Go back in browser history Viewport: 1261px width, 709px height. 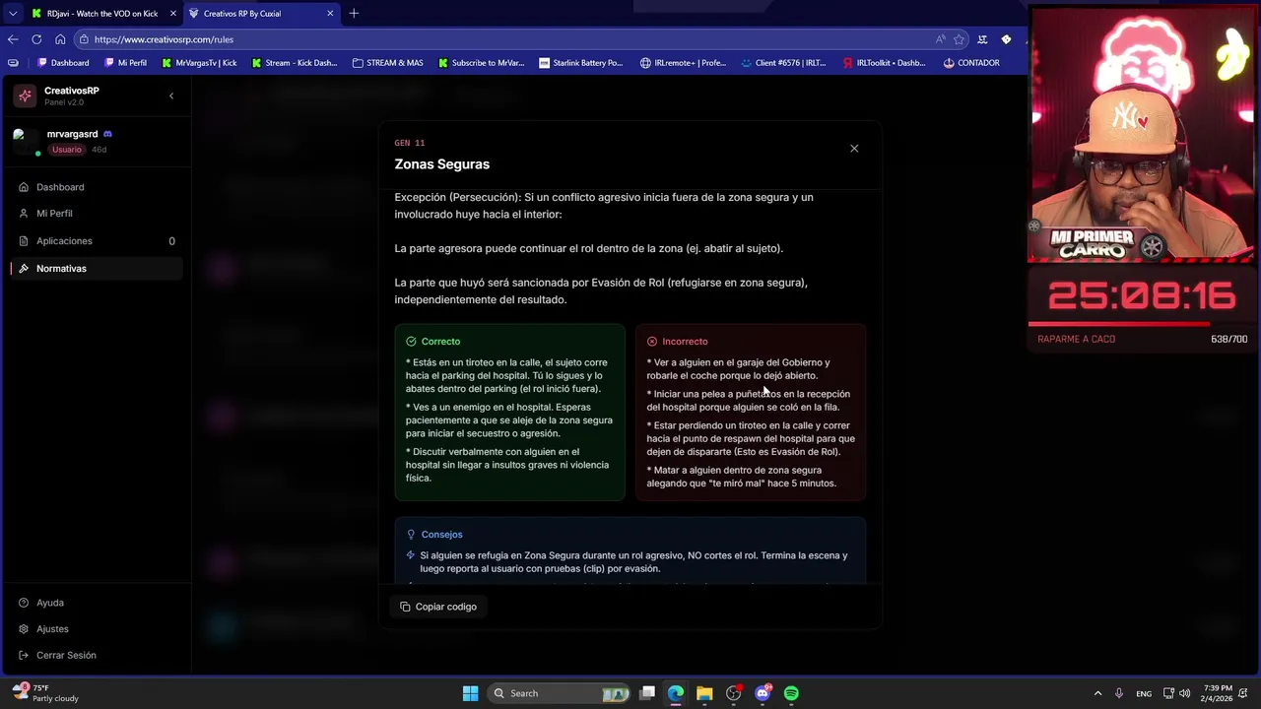coord(13,39)
